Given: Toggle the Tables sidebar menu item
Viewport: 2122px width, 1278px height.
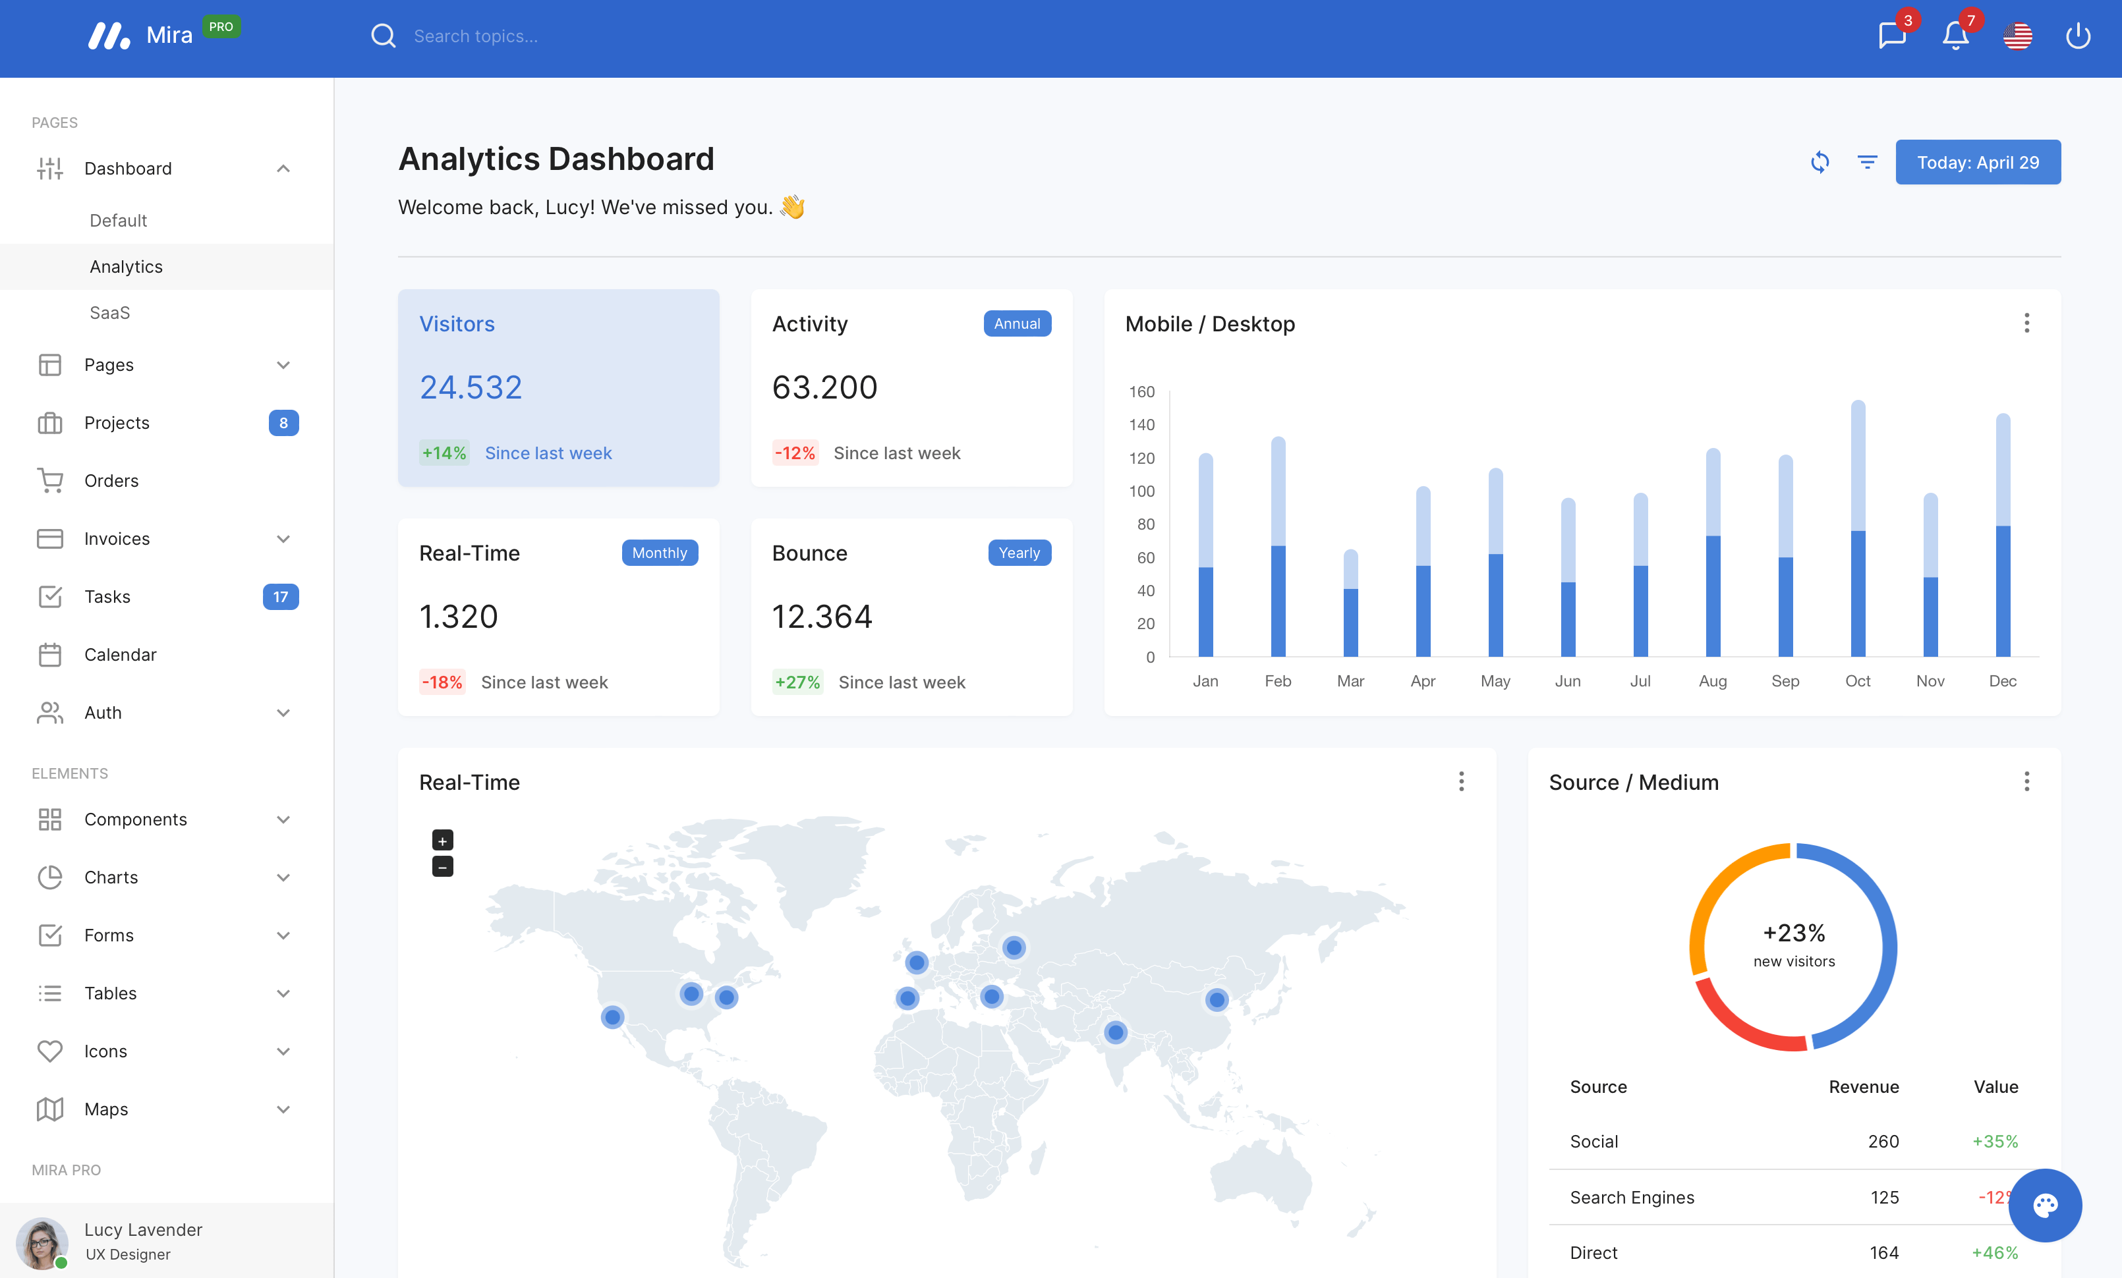Looking at the screenshot, I should pos(165,991).
